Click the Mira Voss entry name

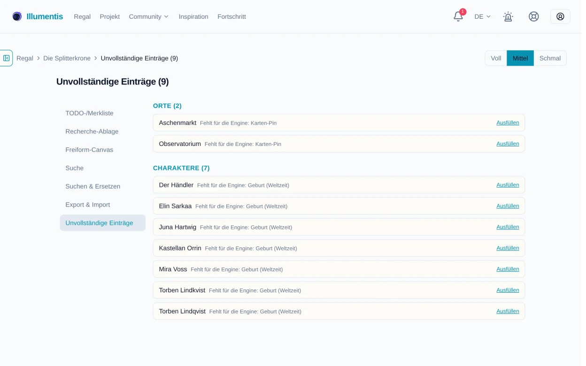tap(173, 269)
